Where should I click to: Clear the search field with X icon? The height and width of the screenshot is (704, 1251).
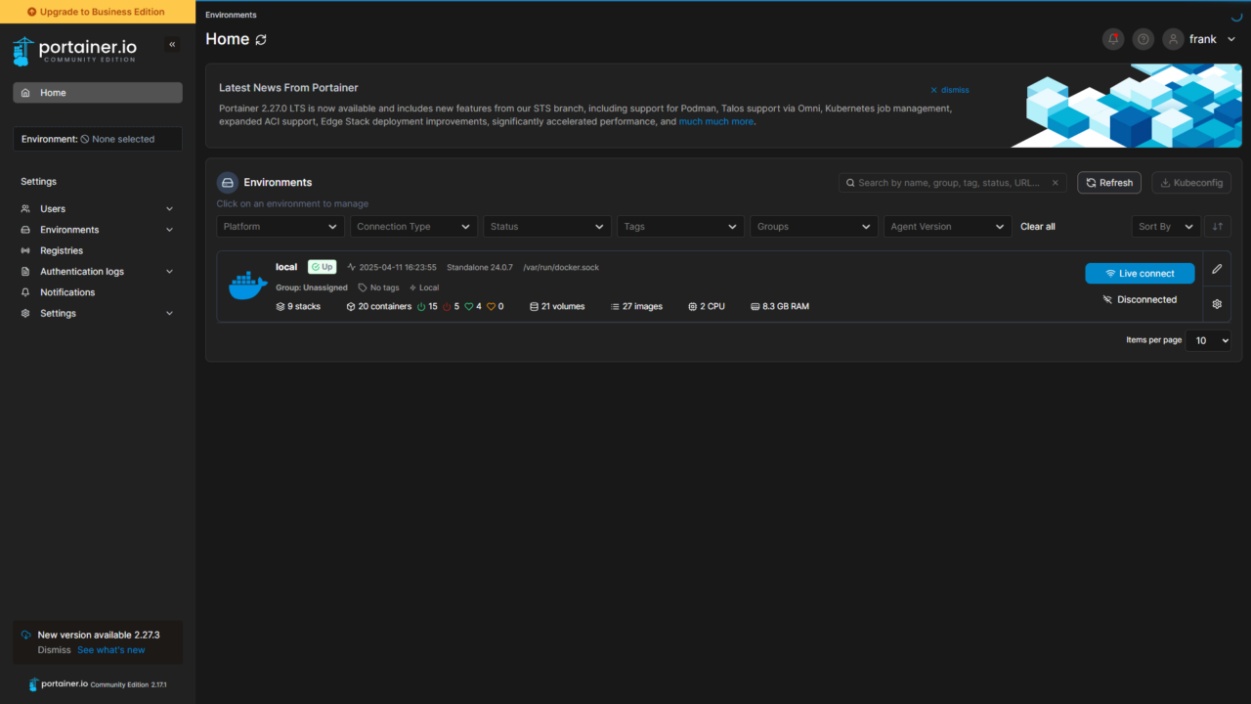coord(1056,183)
